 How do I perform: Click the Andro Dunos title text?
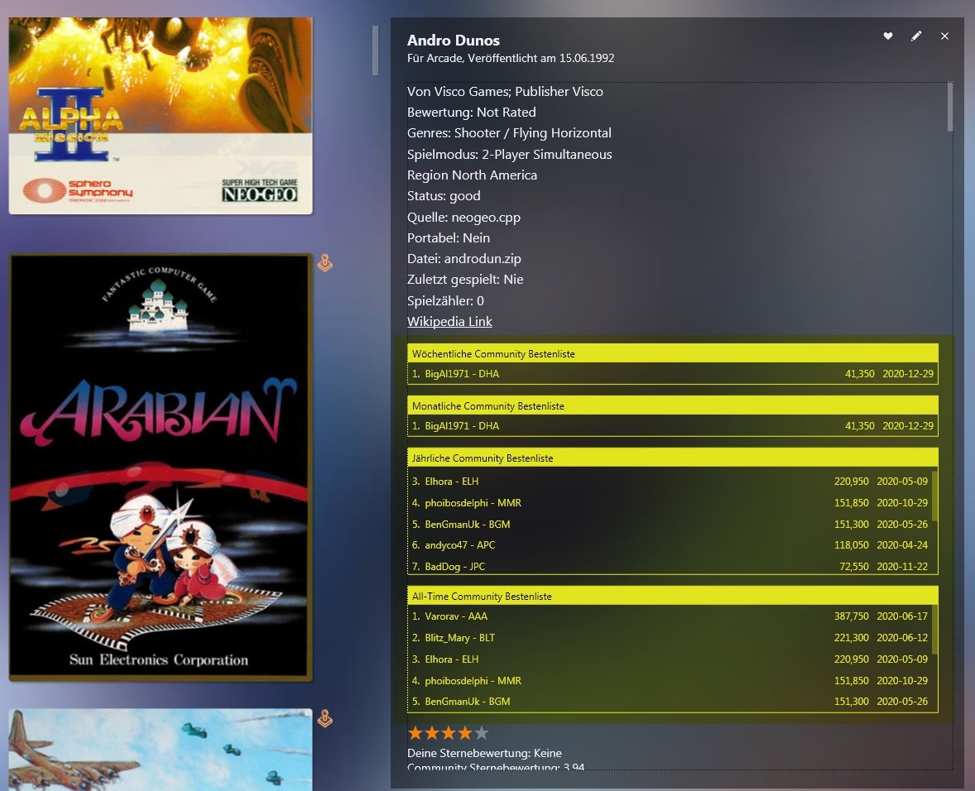(x=454, y=41)
